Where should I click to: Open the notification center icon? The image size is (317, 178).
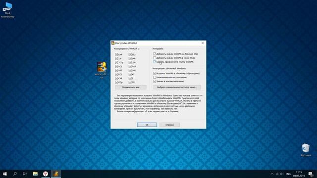pos(311,174)
